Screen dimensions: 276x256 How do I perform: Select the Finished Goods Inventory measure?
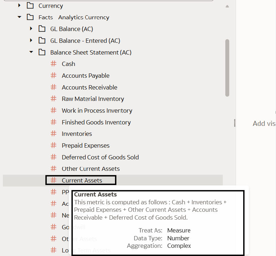(x=96, y=122)
